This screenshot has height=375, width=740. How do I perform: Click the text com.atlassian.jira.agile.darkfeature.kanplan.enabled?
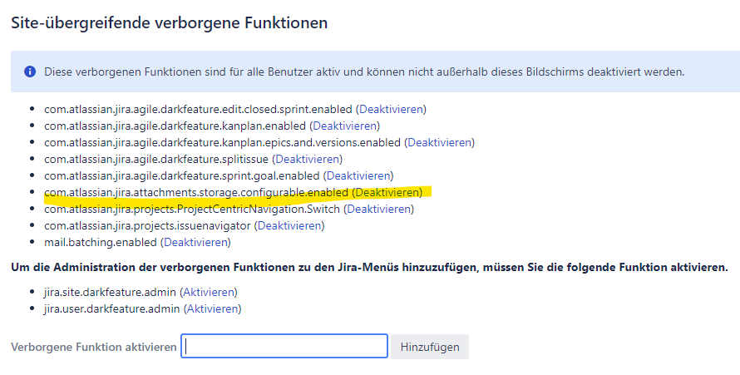(x=175, y=126)
